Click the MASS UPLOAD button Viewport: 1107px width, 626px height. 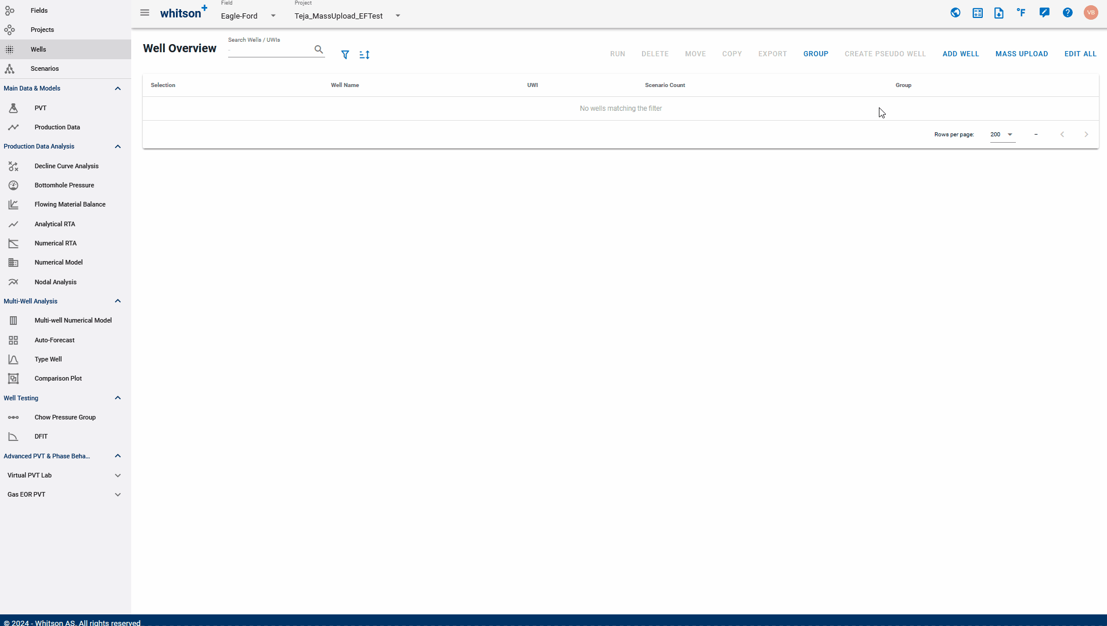pos(1022,54)
